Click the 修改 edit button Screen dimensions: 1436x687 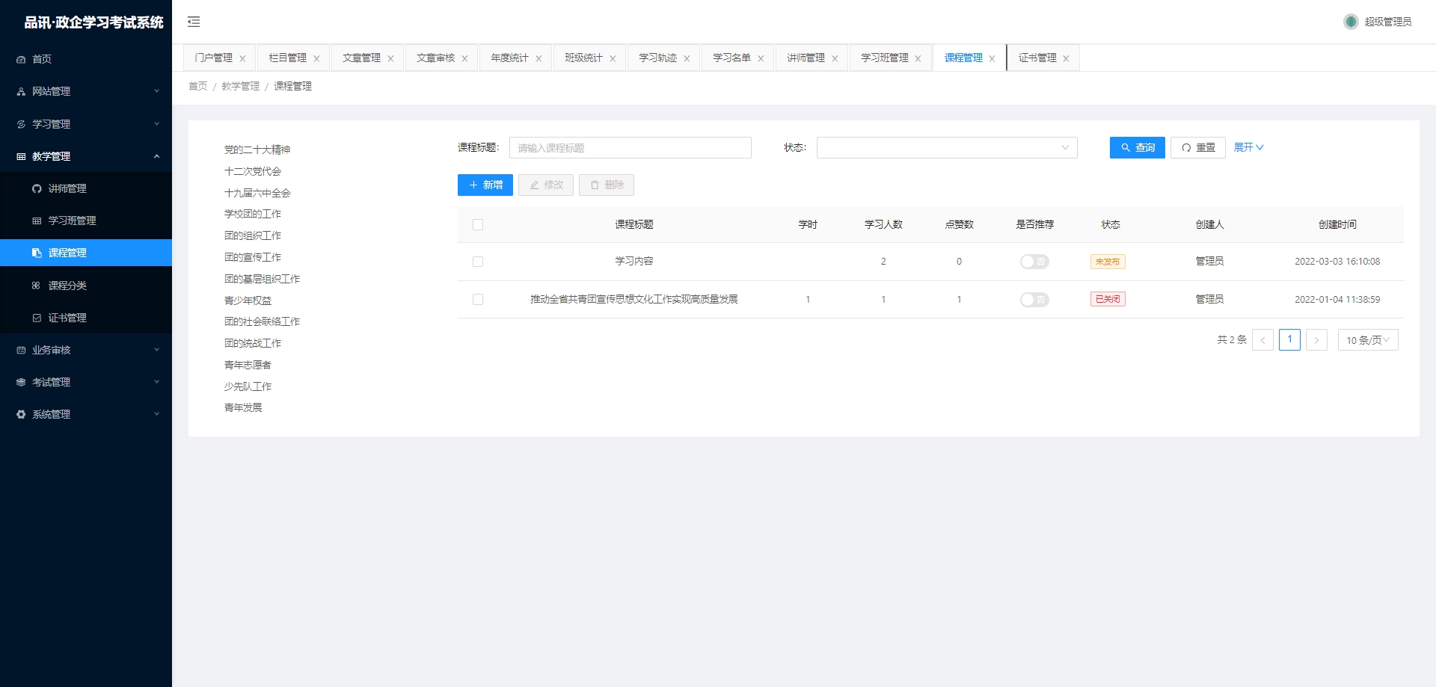click(546, 185)
